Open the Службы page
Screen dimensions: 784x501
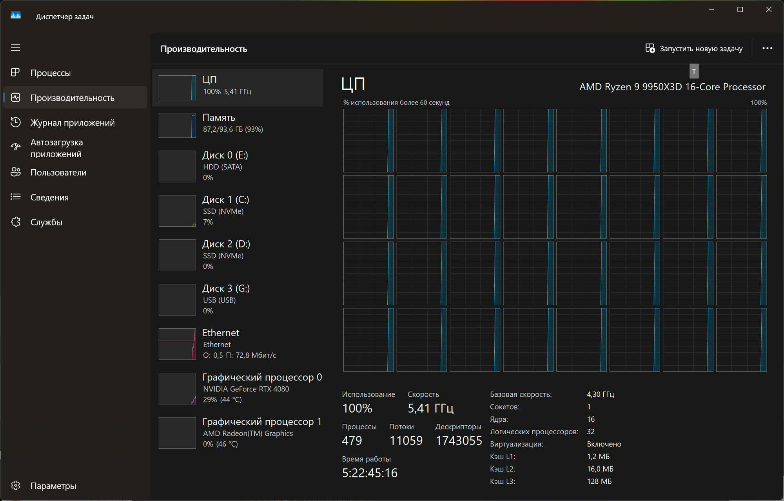[x=75, y=222]
